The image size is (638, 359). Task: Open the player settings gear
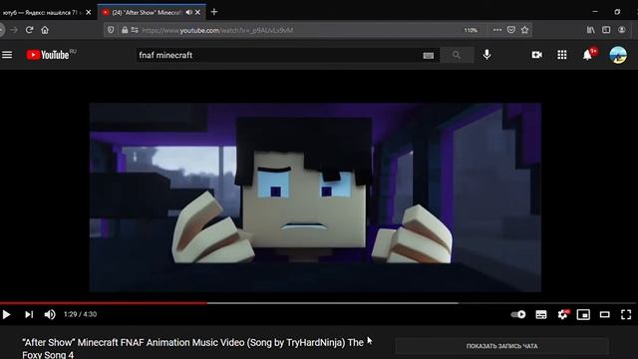[563, 314]
